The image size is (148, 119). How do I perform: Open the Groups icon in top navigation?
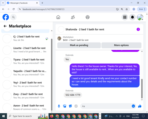point(88,17)
